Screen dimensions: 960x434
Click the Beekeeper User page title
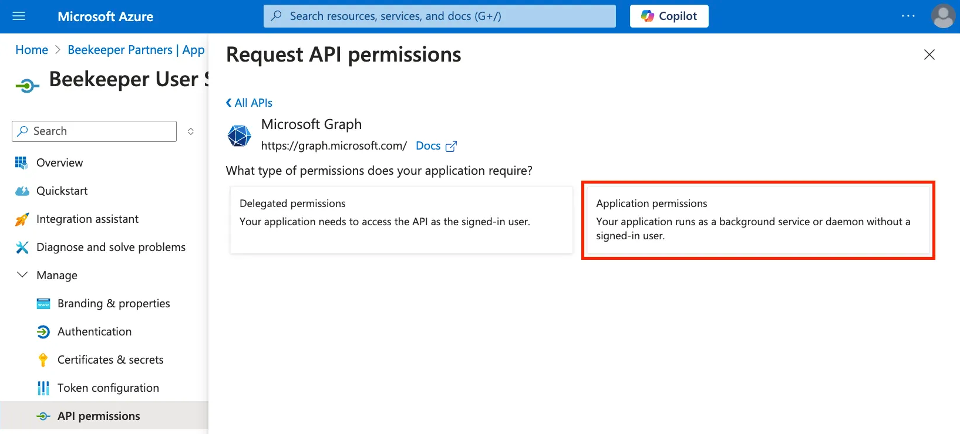129,79
